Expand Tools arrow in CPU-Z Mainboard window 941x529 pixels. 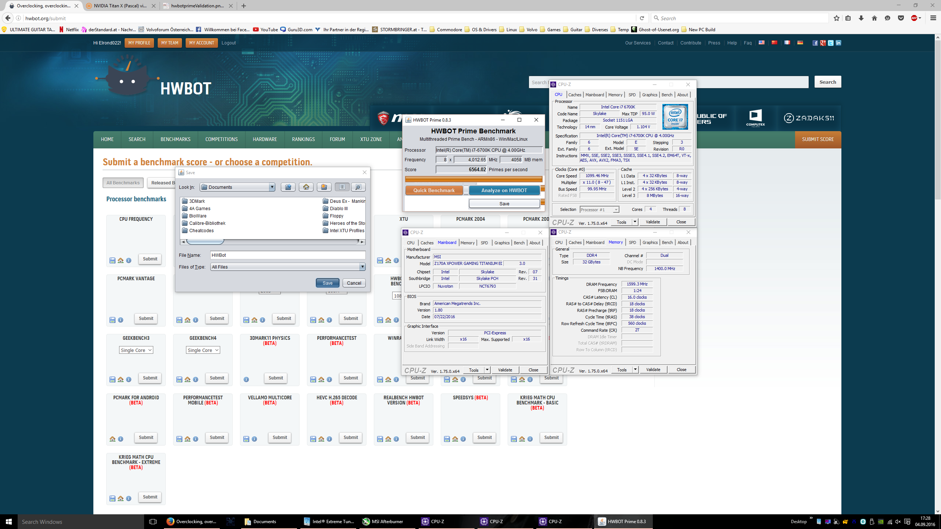coord(487,370)
